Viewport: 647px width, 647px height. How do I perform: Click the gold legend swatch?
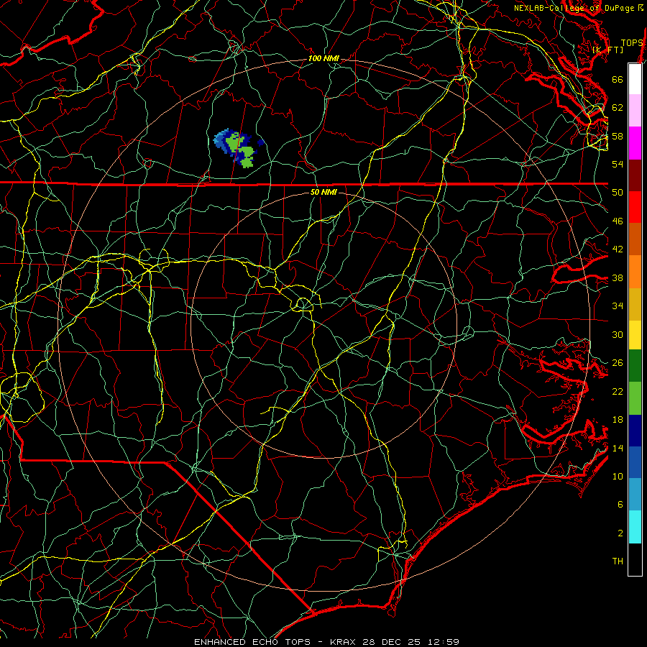pos(635,304)
